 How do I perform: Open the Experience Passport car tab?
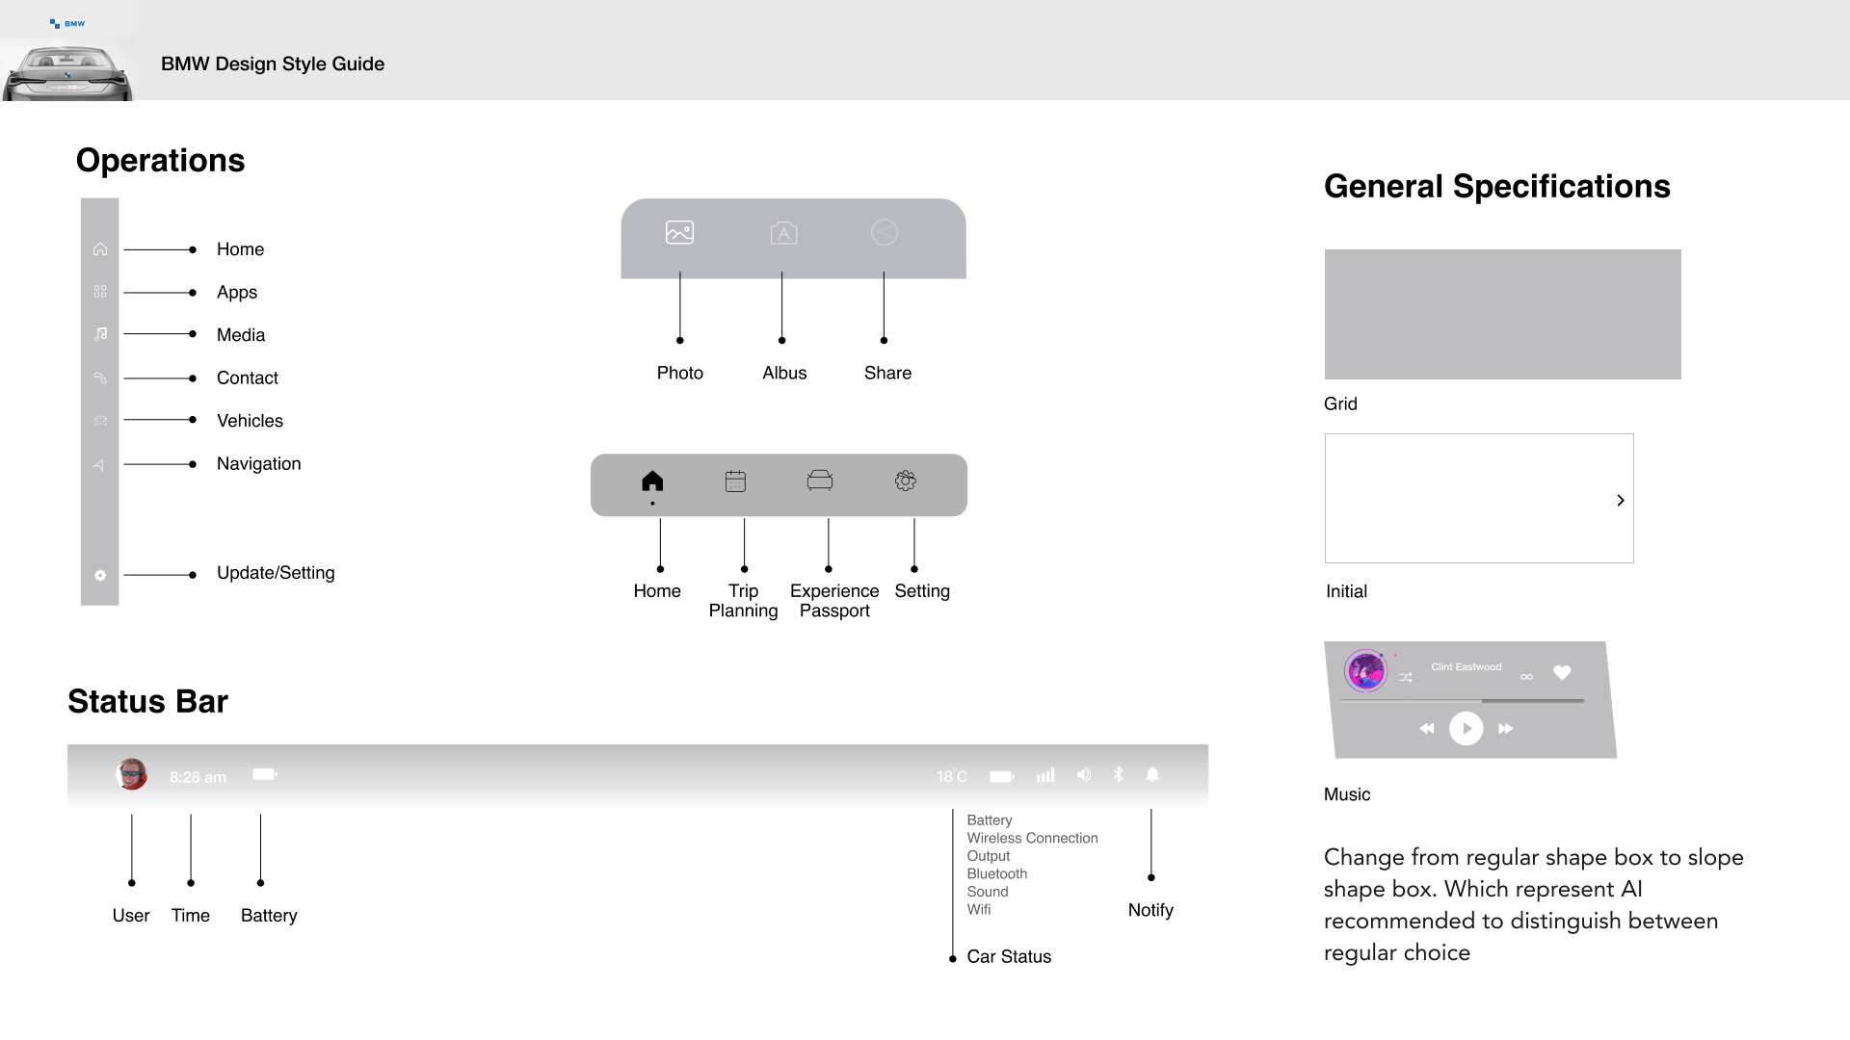[820, 481]
